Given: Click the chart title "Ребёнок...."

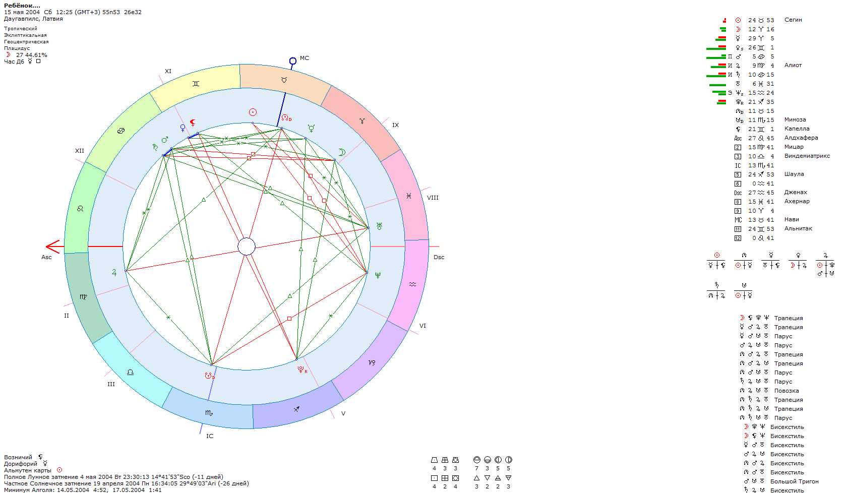Looking at the screenshot, I should (22, 6).
